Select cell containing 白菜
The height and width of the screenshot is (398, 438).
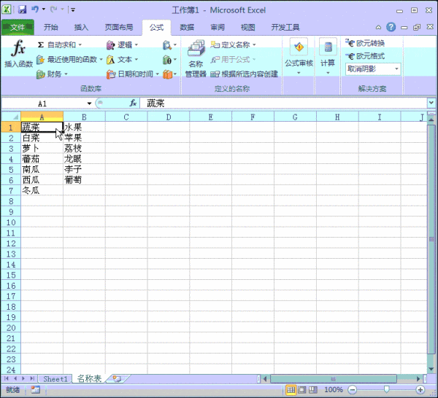point(42,138)
